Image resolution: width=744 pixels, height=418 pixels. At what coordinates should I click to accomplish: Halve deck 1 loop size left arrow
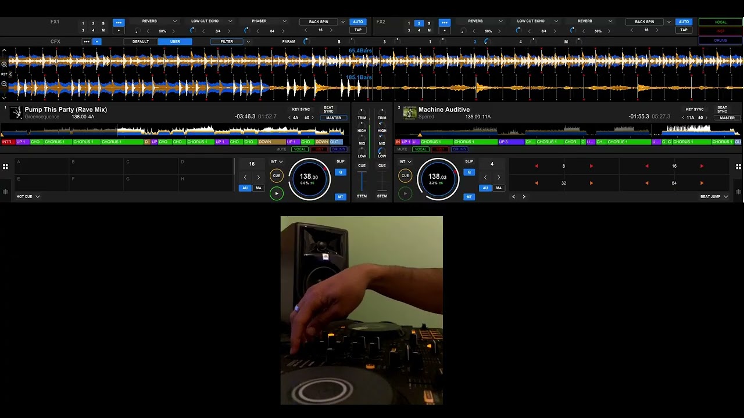point(245,178)
